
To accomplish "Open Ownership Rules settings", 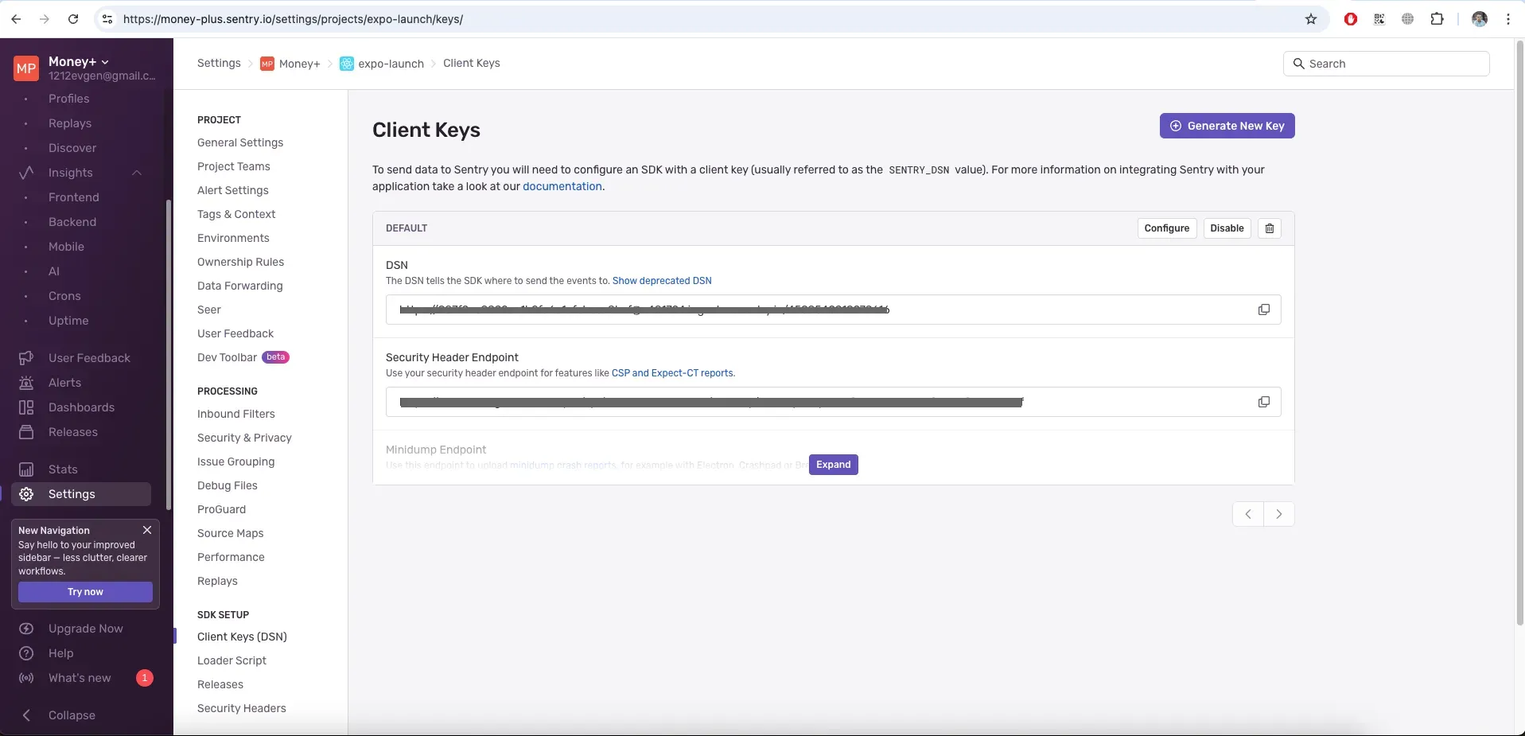I will pyautogui.click(x=240, y=262).
